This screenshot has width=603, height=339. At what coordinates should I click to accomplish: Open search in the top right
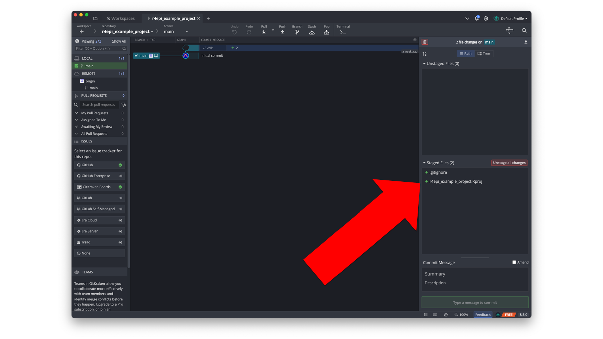pyautogui.click(x=524, y=30)
